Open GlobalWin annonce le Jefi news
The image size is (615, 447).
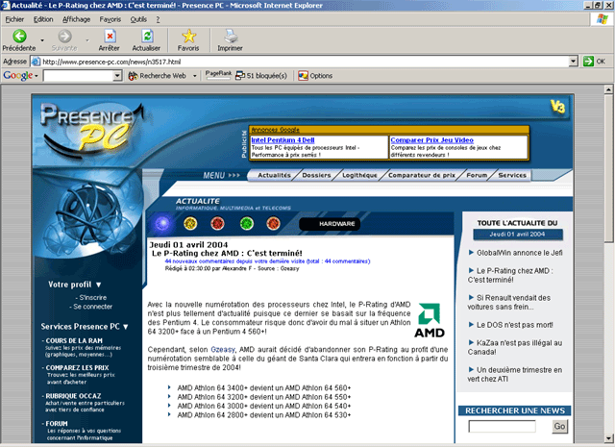click(519, 253)
